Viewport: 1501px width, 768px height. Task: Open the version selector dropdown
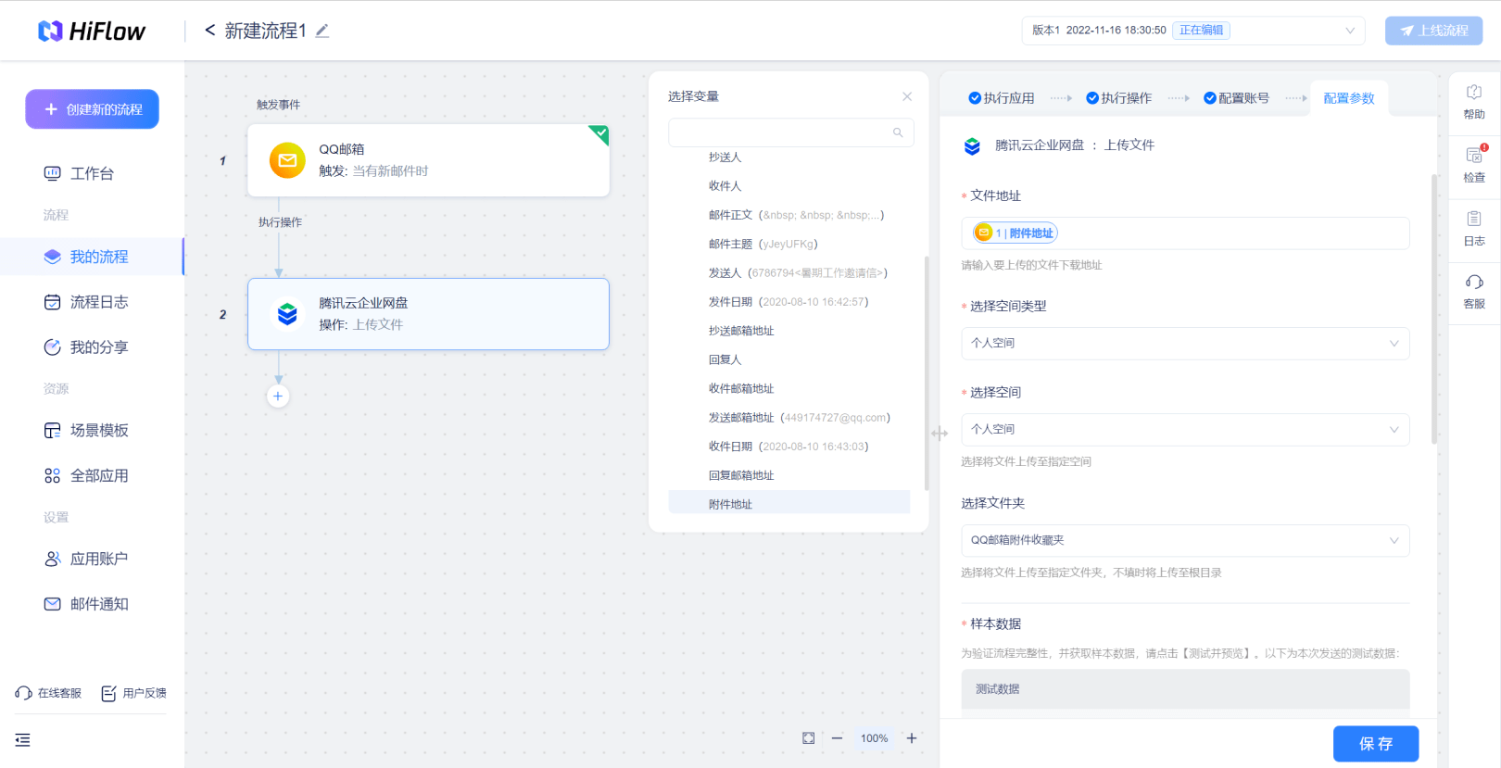click(1193, 31)
